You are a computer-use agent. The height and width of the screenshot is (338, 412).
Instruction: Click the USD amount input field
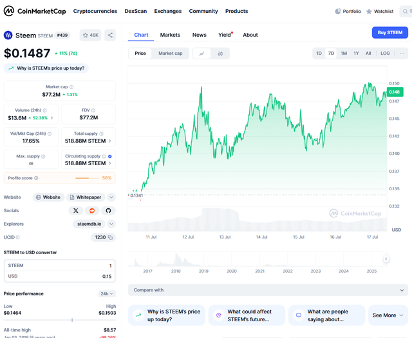tap(60, 277)
